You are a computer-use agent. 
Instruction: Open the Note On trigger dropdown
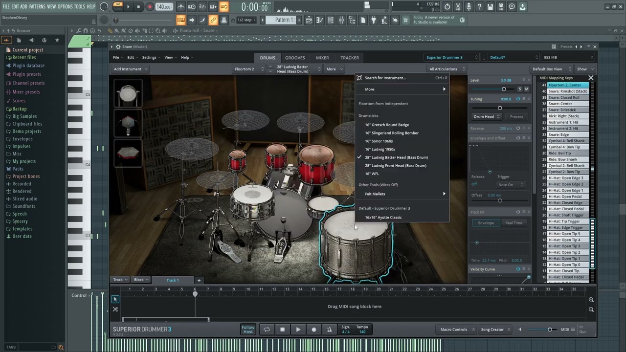point(511,184)
